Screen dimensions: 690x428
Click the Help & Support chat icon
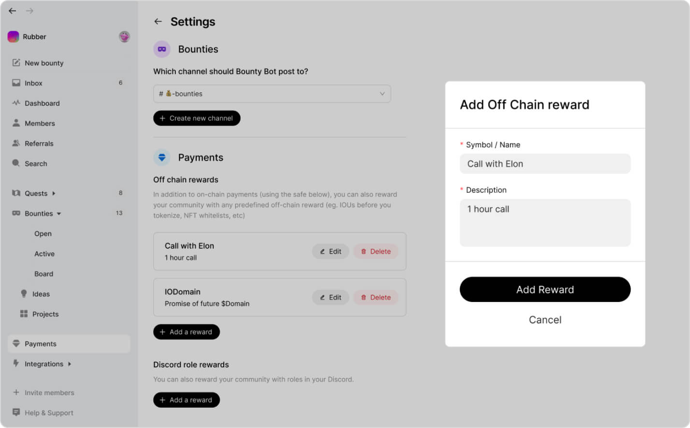(16, 413)
